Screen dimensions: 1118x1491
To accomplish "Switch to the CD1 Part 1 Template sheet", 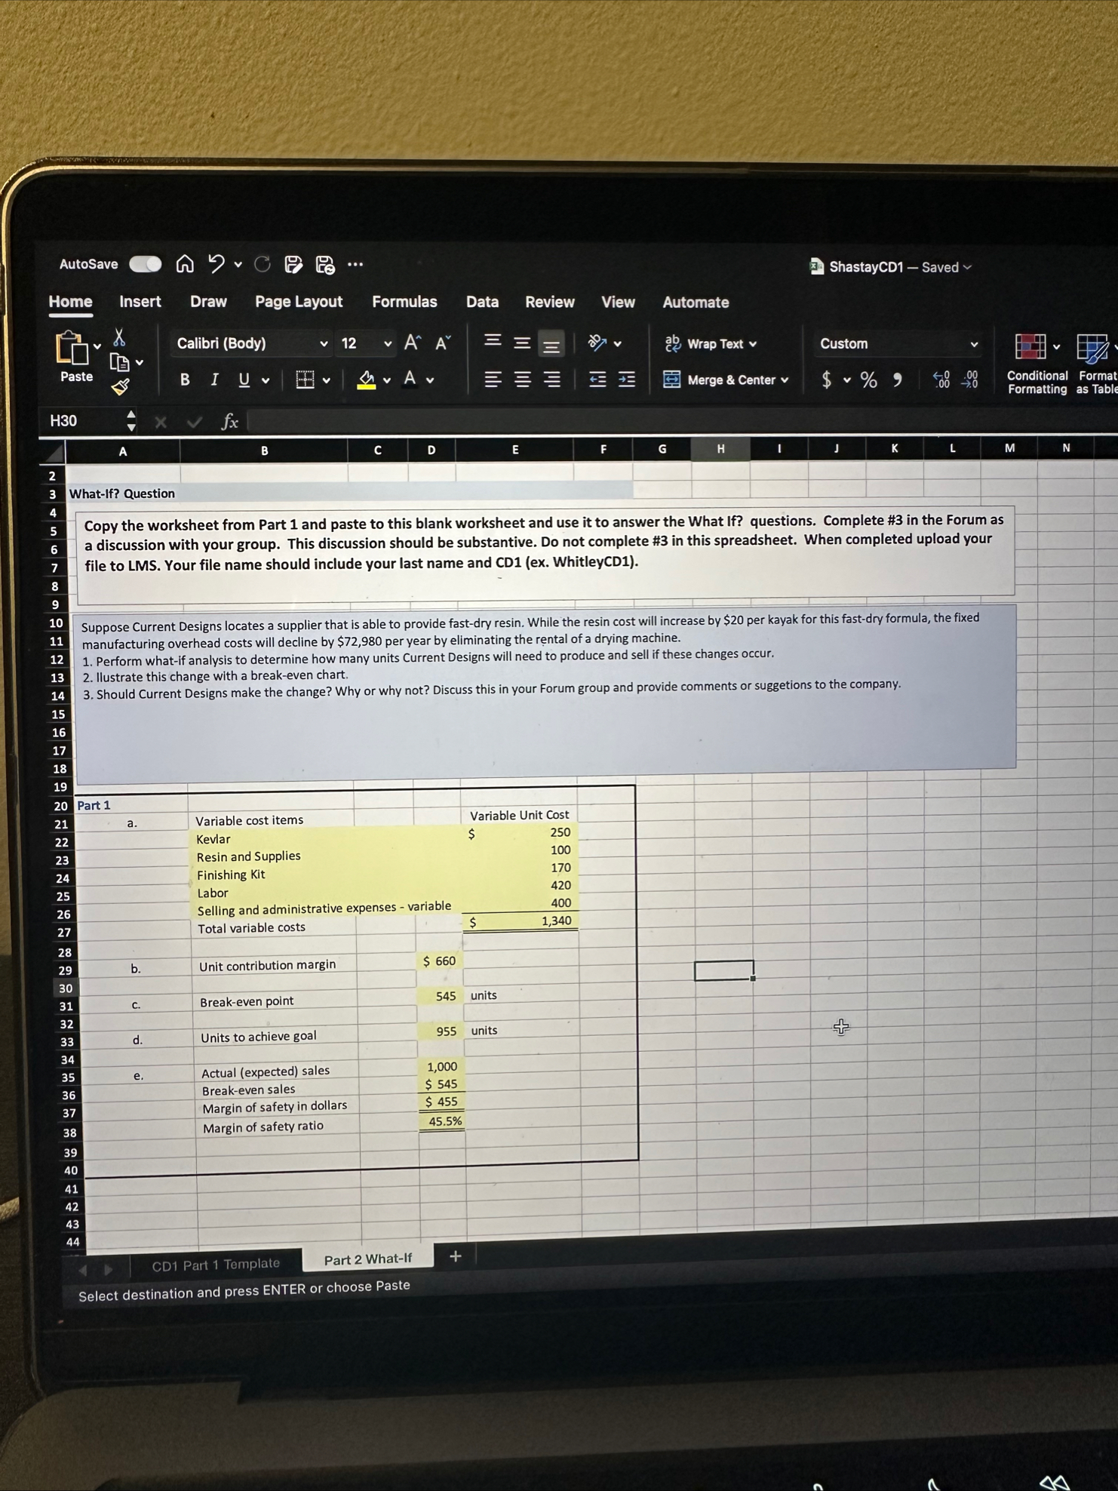I will tap(216, 1265).
